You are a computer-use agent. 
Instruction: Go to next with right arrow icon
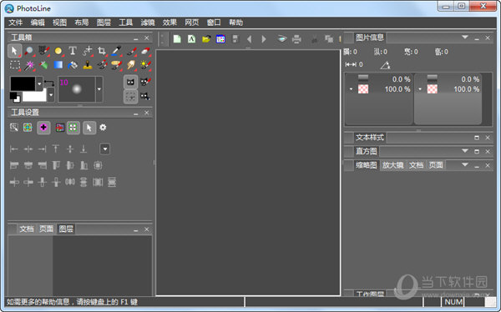(x=264, y=39)
